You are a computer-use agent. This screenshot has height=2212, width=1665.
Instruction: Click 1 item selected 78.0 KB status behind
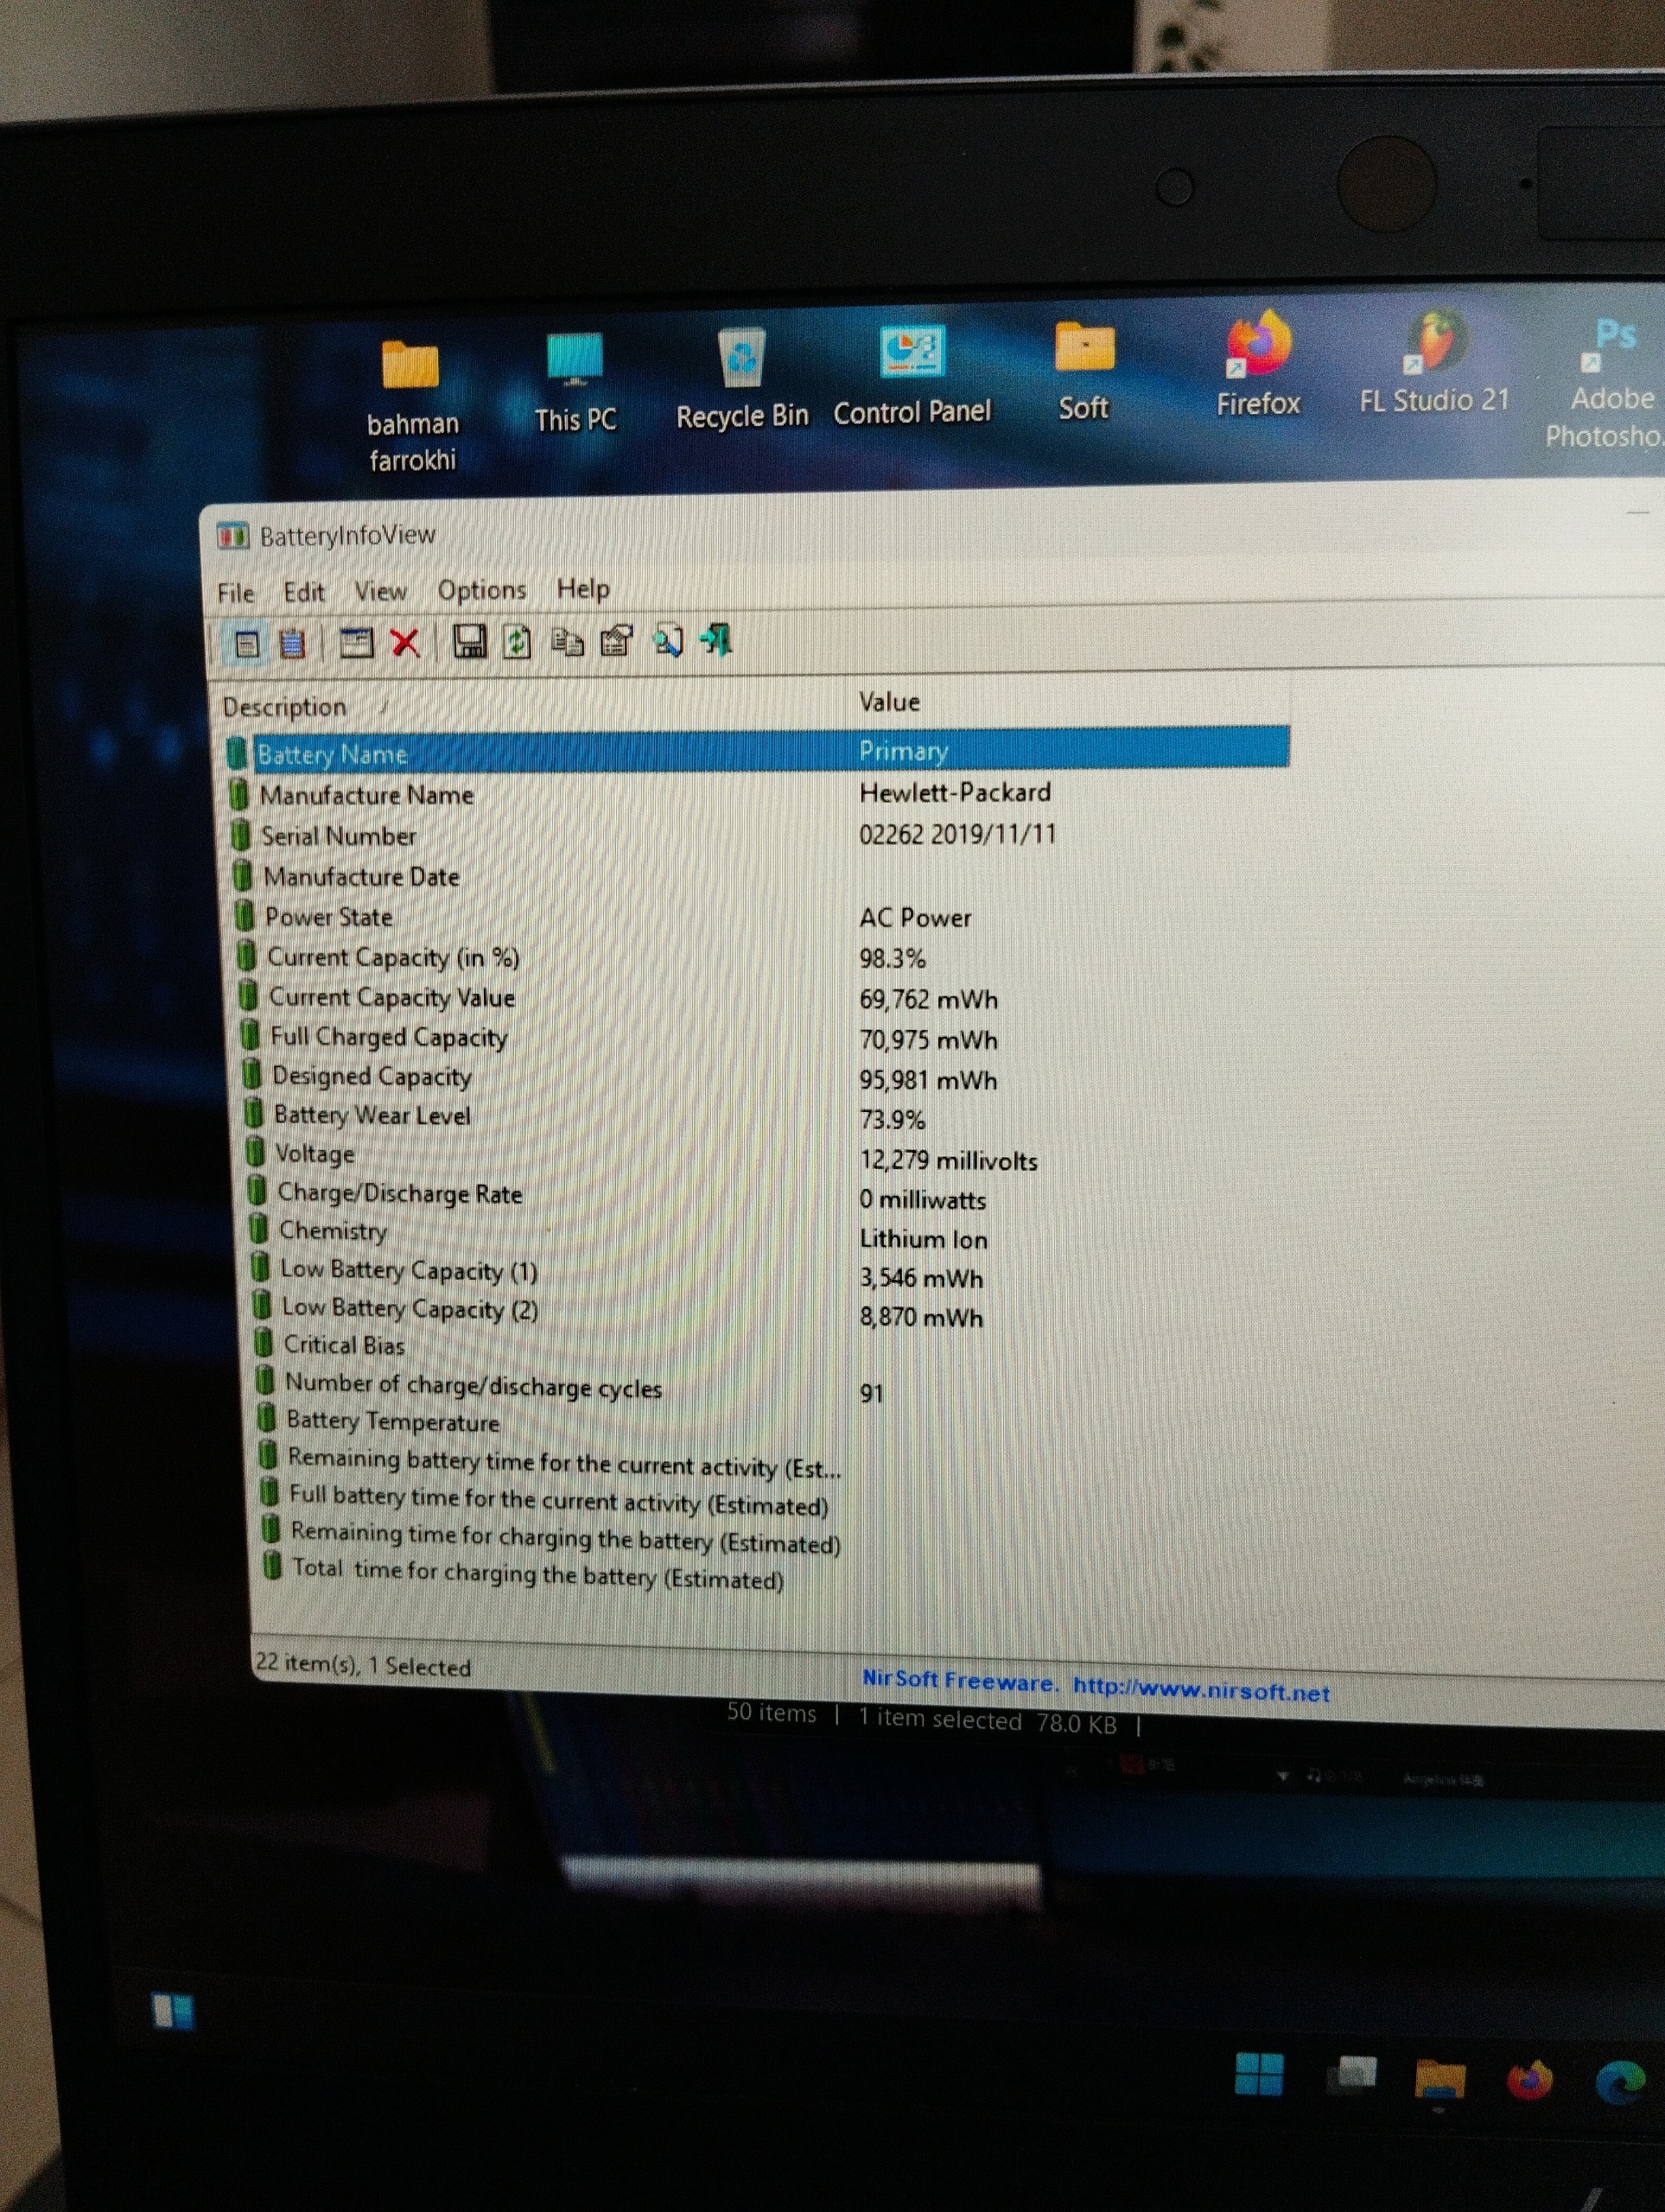click(987, 1721)
